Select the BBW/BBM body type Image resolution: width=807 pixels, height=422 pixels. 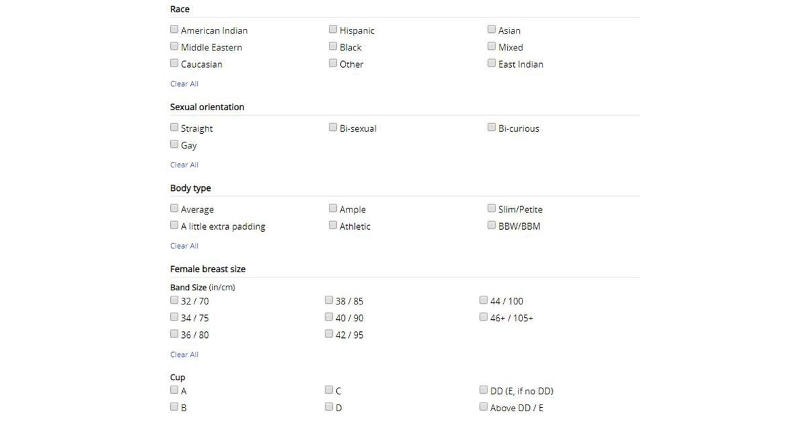(492, 224)
